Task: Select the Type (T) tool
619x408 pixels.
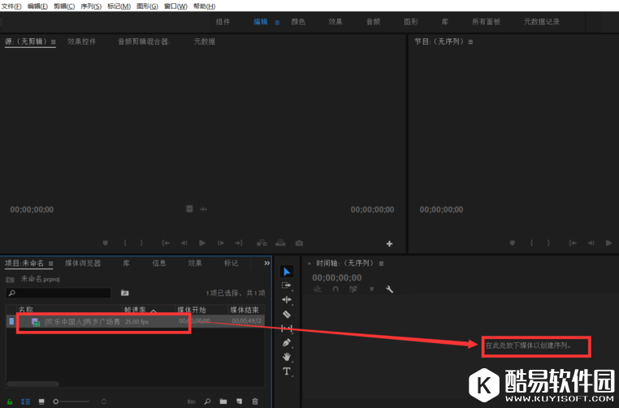Action: click(287, 371)
